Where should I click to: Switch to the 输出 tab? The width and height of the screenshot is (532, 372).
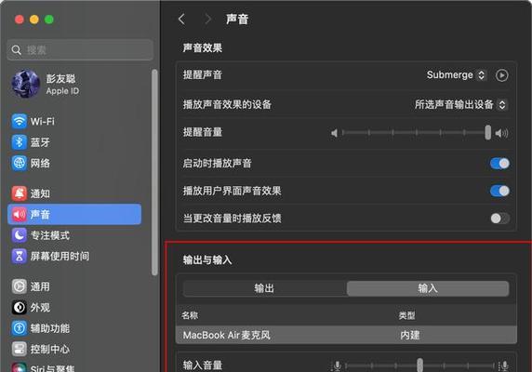pos(265,288)
